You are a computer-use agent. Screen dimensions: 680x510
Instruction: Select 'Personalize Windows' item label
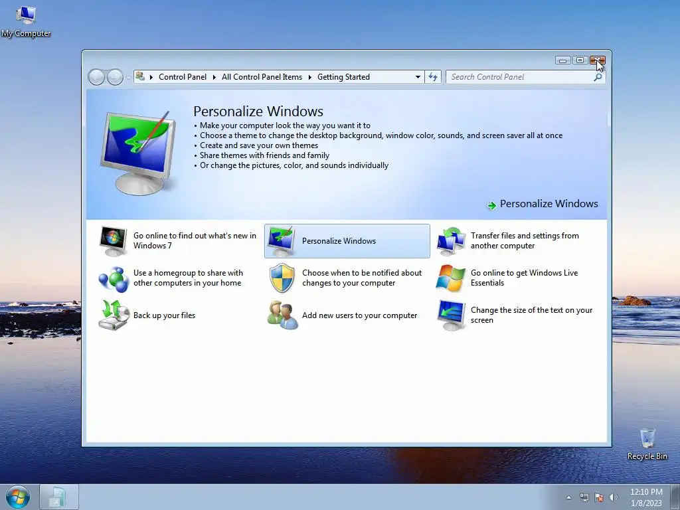tap(339, 241)
